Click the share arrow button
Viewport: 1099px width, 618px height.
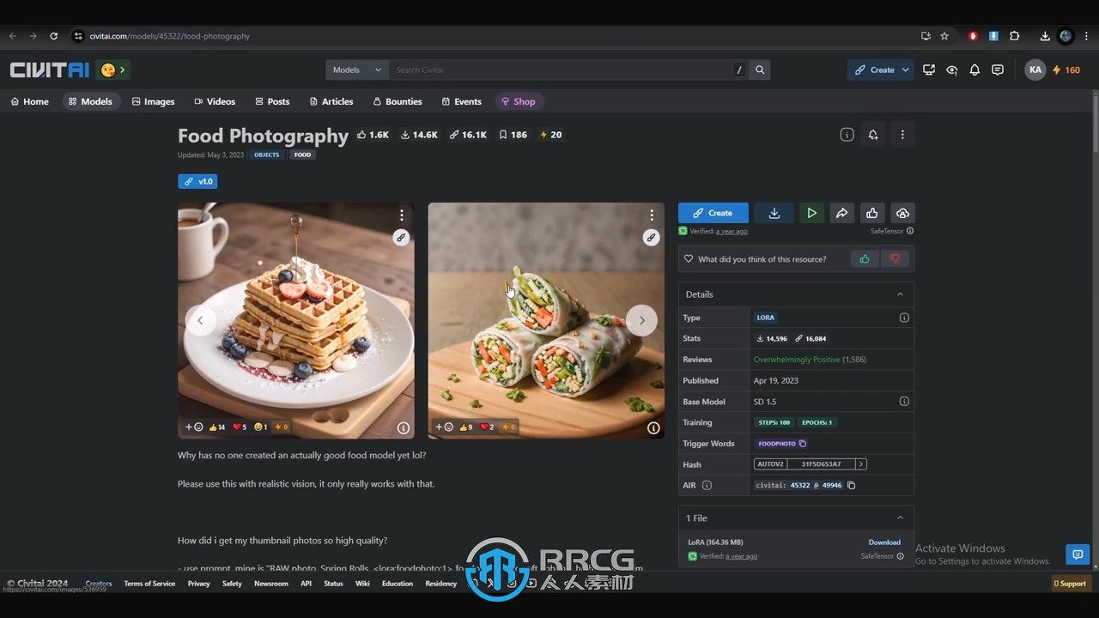[841, 213]
